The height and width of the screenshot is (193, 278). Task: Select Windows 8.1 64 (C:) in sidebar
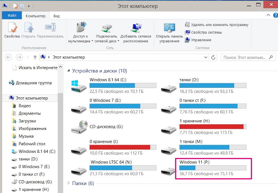pyautogui.click(x=33, y=151)
